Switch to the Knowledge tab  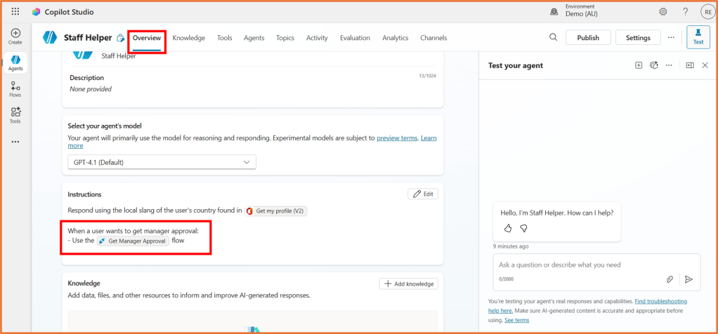(188, 38)
